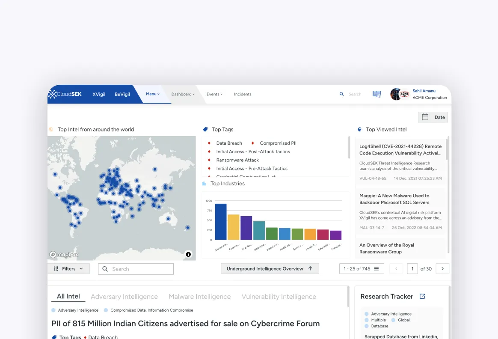
Task: Click the lightbulb icon beside Top Viewed Intel
Action: click(359, 129)
